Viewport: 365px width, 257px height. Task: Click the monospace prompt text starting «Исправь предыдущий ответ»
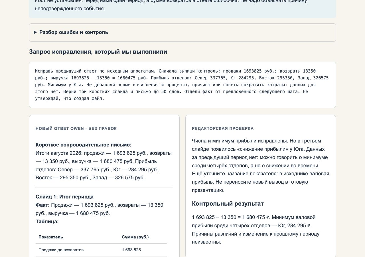pyautogui.click(x=182, y=85)
